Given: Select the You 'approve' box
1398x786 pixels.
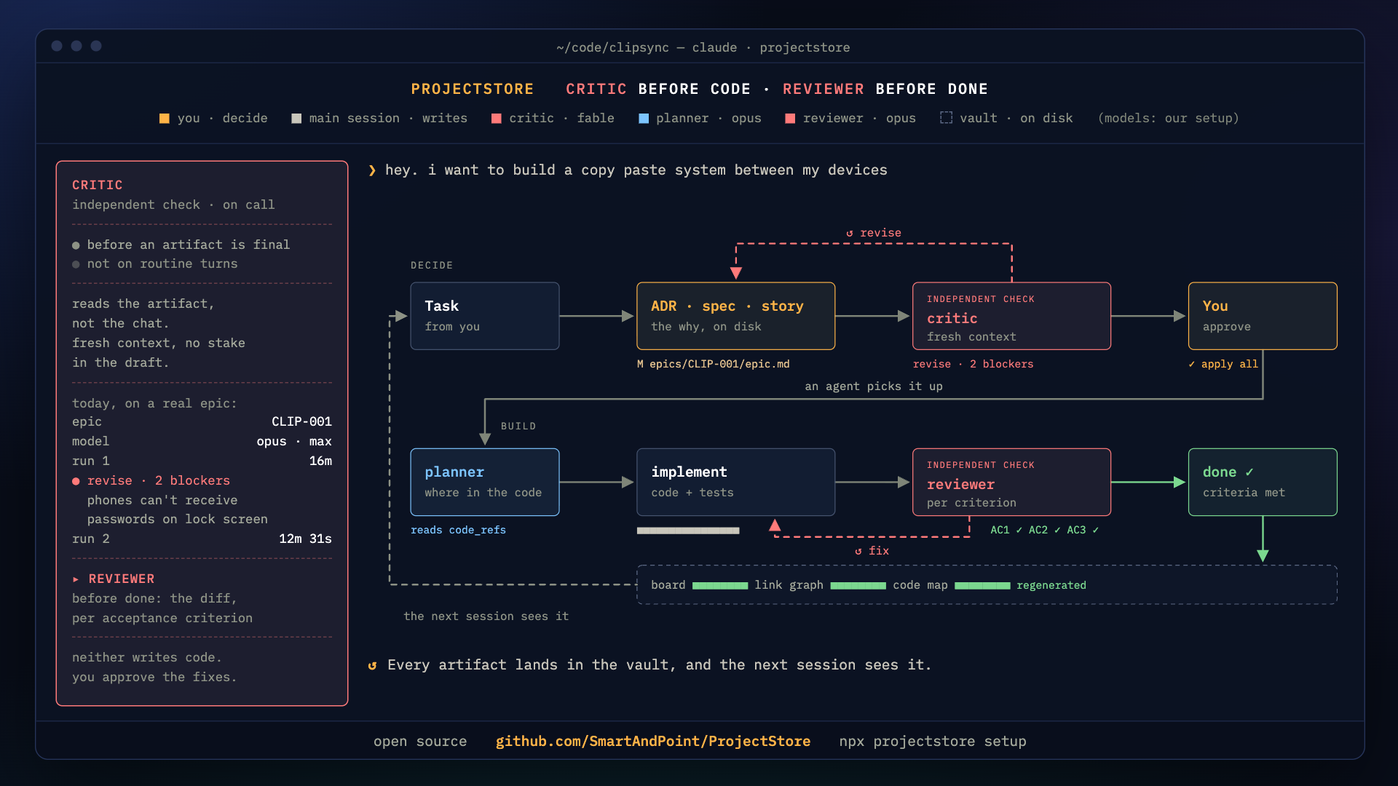Looking at the screenshot, I should click(x=1263, y=316).
